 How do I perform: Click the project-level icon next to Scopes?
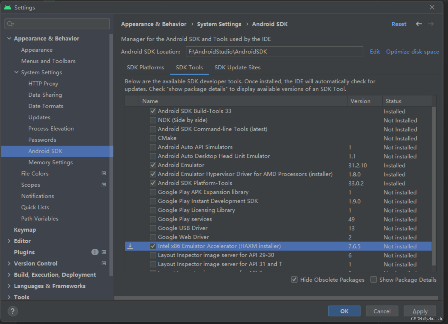point(104,185)
